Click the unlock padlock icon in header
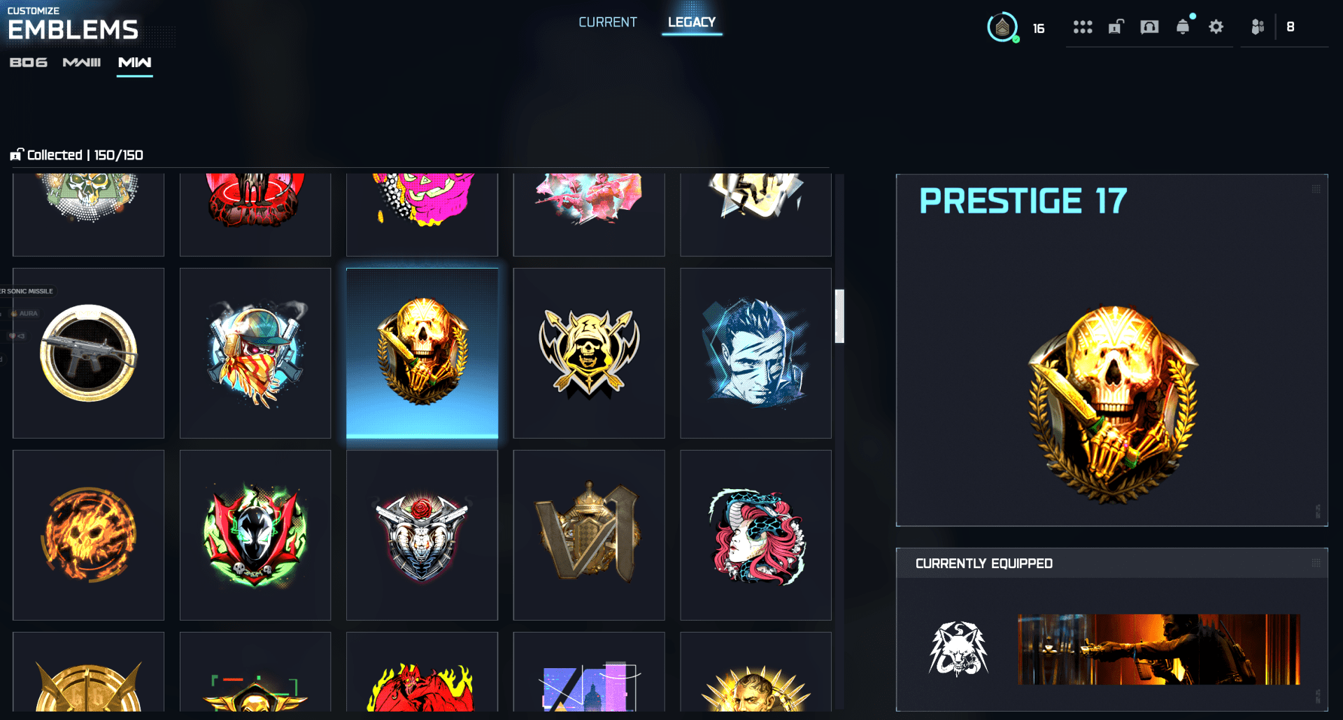 tap(1116, 27)
